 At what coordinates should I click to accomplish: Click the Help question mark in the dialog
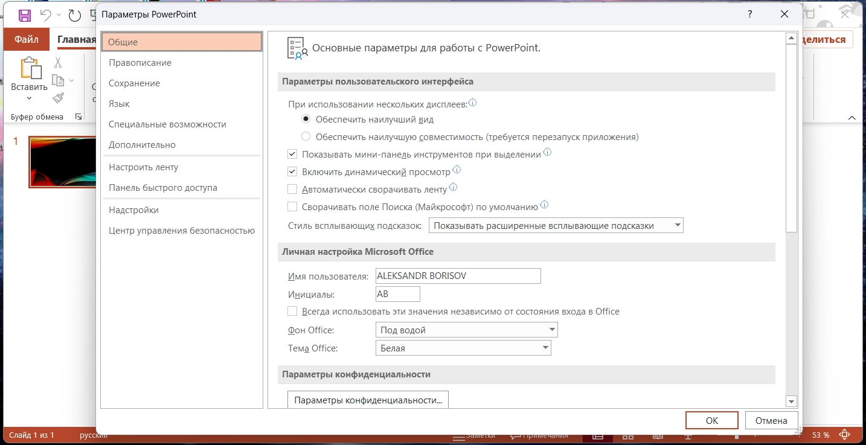pos(750,14)
